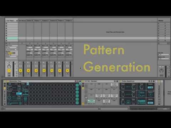This screenshot has width=171, height=128.
Task: Select the first tab in the sequencer device
Action: [x=10, y=84]
